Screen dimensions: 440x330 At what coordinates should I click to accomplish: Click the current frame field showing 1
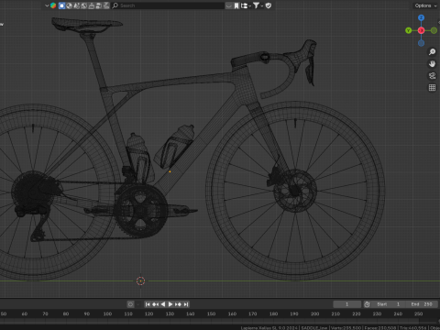point(347,304)
